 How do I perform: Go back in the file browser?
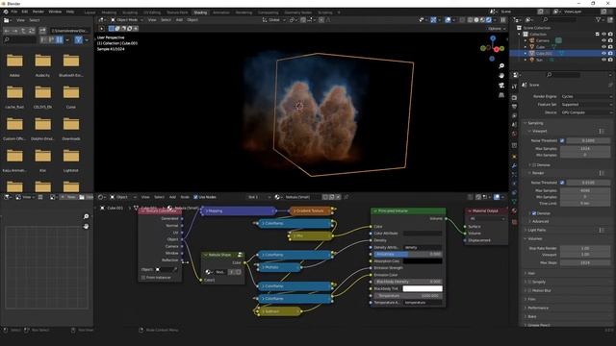pyautogui.click(x=7, y=31)
